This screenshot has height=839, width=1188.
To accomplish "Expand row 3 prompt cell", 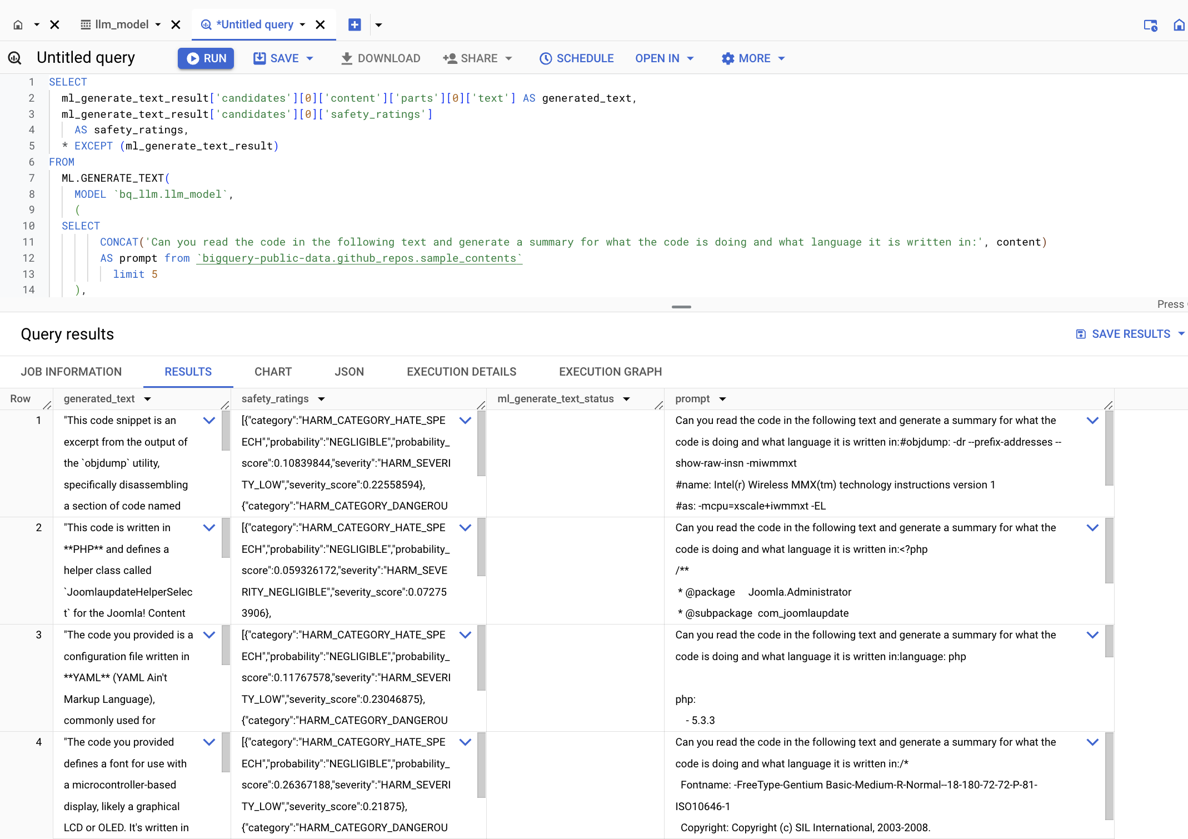I will pyautogui.click(x=1092, y=635).
